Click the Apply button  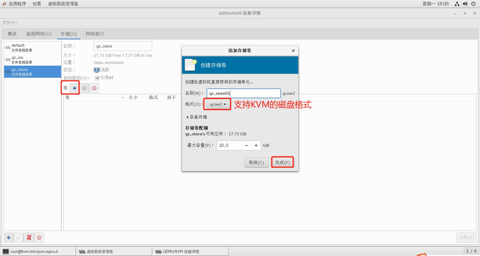pyautogui.click(x=466, y=238)
